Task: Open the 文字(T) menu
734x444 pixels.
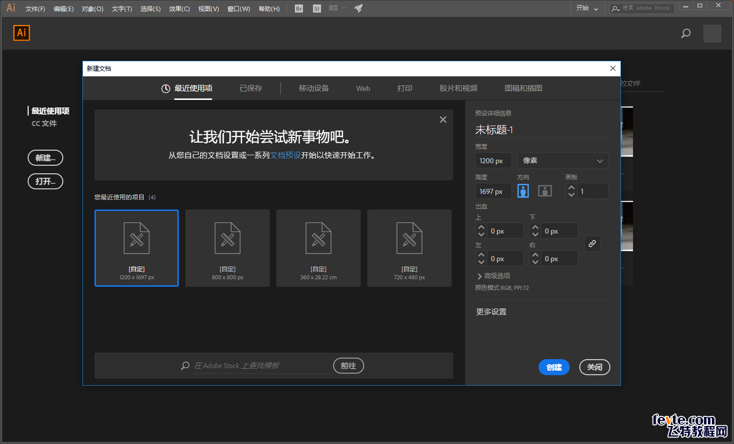Action: [x=122, y=9]
